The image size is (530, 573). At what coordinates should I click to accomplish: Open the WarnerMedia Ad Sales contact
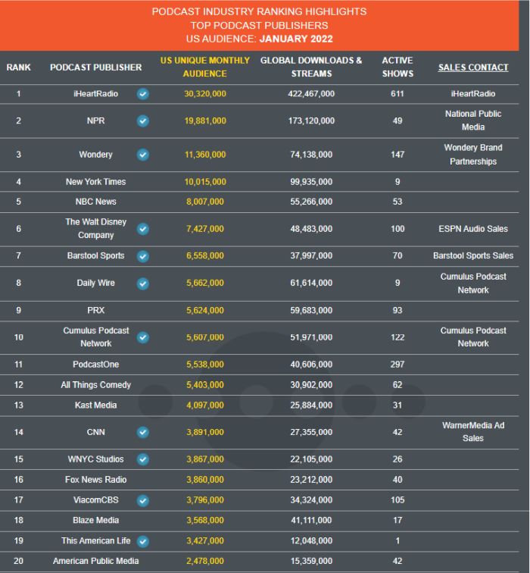click(x=473, y=432)
